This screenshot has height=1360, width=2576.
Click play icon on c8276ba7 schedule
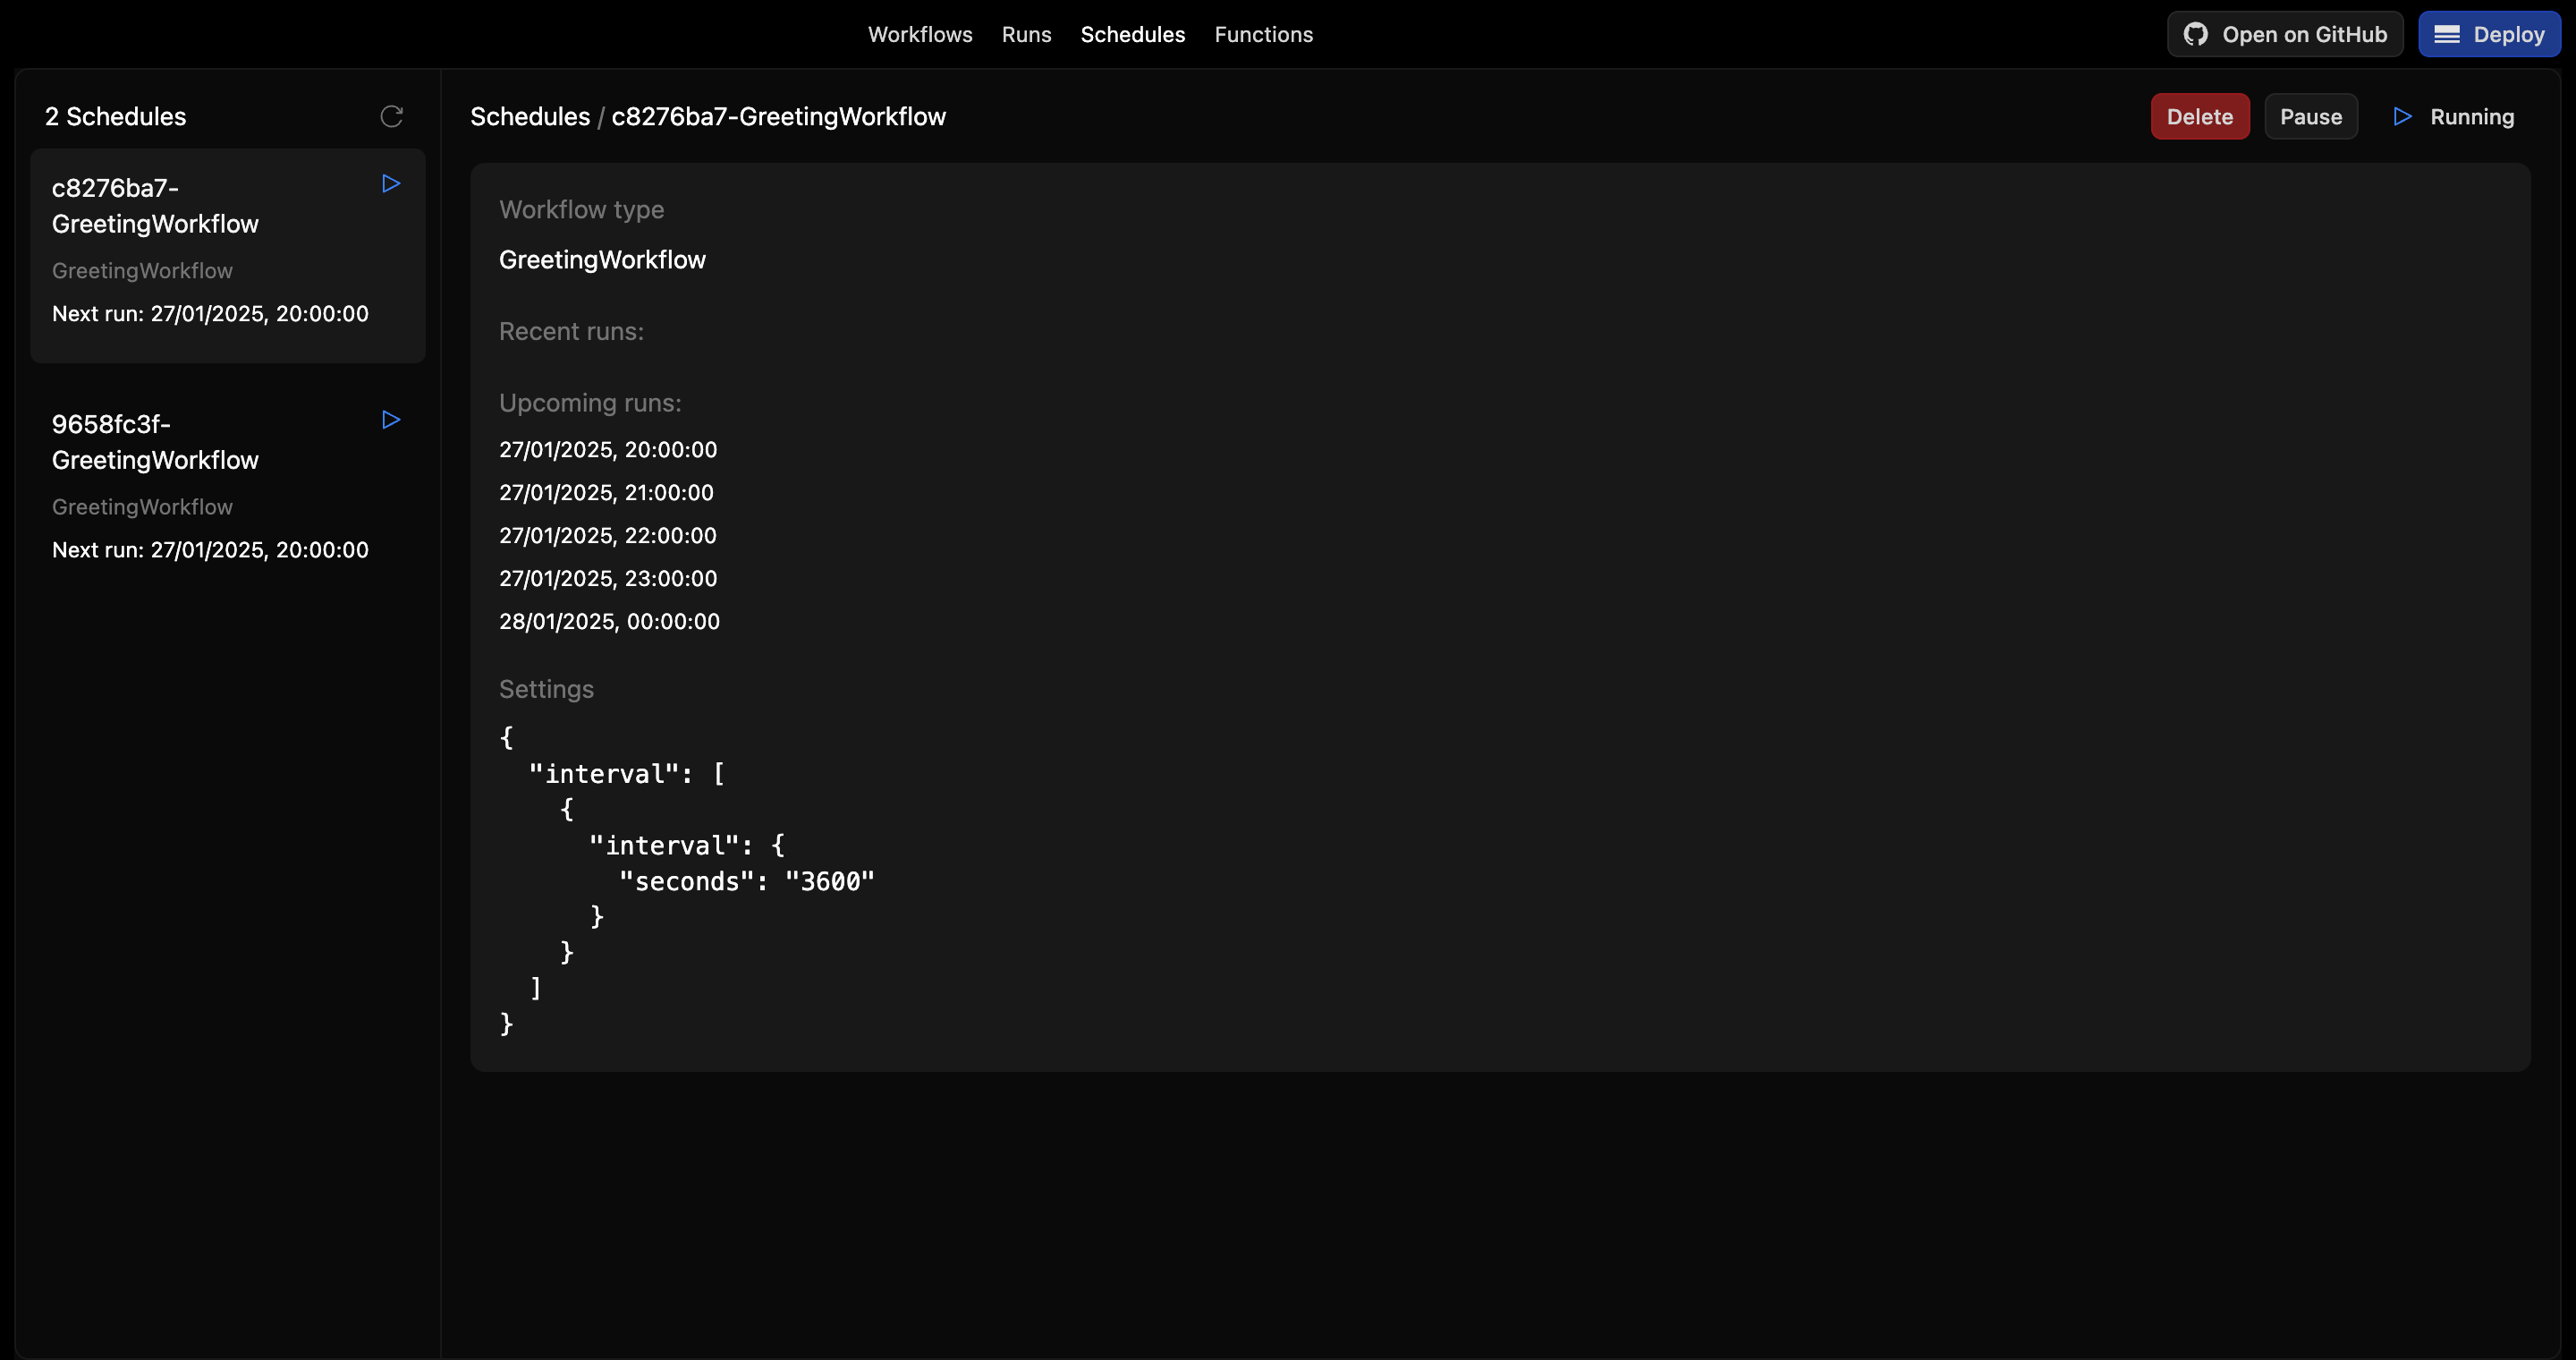[x=391, y=184]
